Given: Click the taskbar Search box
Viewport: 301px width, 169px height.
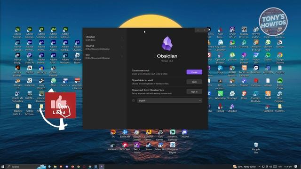Looking at the screenshot, I should (26, 167).
